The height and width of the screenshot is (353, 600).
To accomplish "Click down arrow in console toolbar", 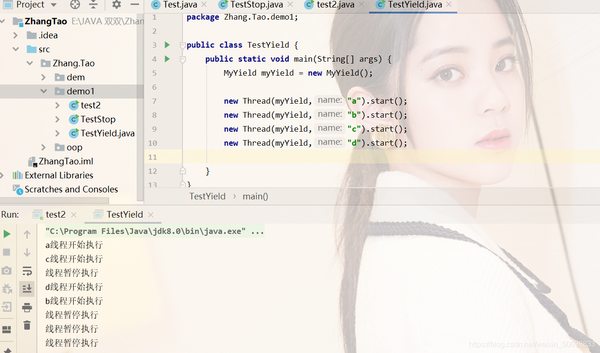I will pos(27,253).
